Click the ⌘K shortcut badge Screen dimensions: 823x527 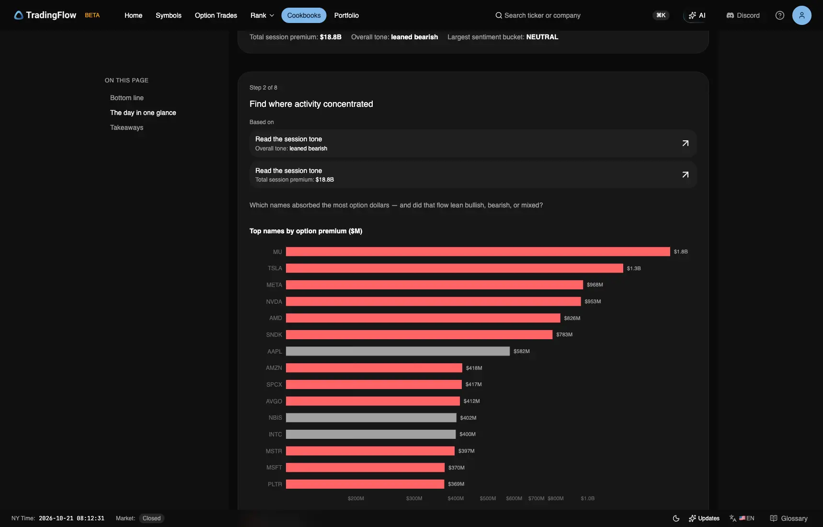[661, 15]
